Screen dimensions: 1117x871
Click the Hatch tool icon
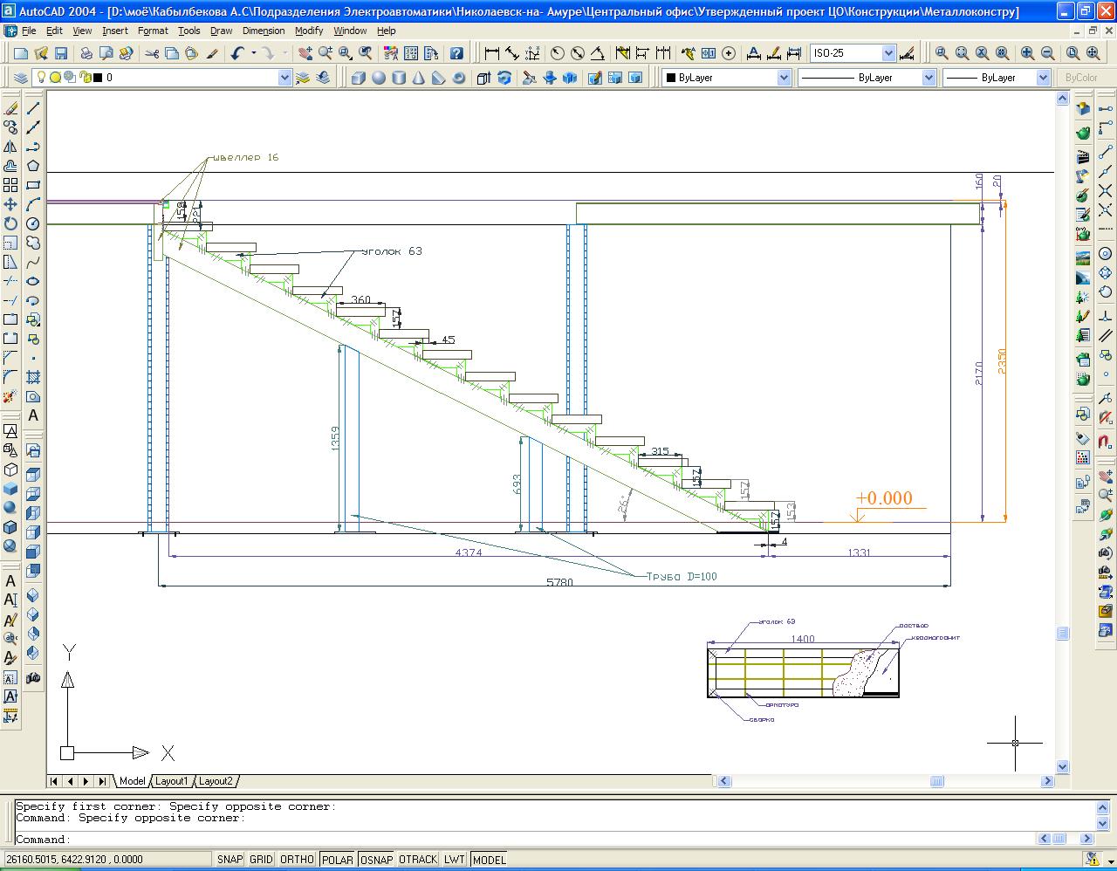[x=33, y=377]
